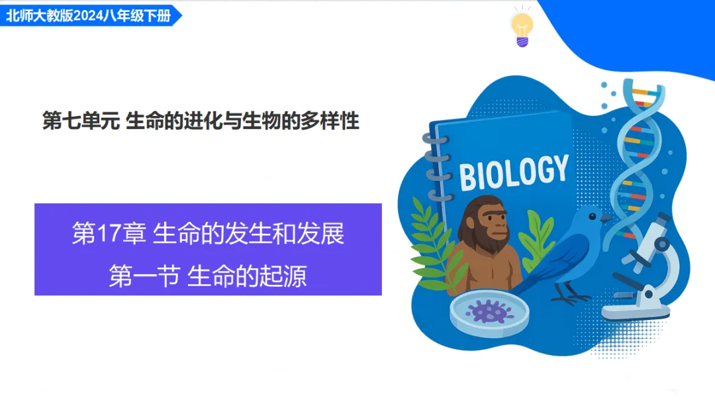Image resolution: width=715 pixels, height=402 pixels.
Task: Select the blue bird illustration
Action: [565, 256]
